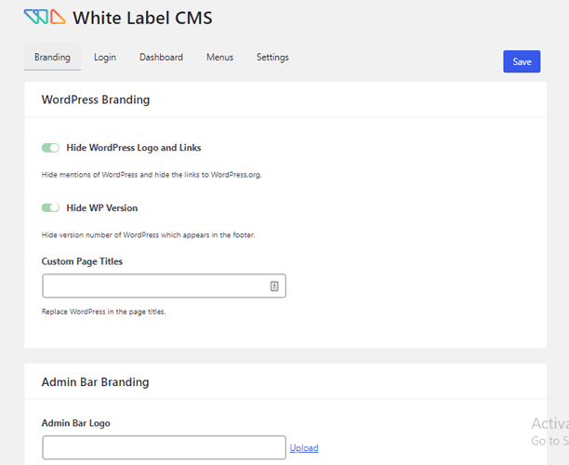Click the Admin Bar Branding section heading
Image resolution: width=569 pixels, height=465 pixels.
(x=95, y=381)
